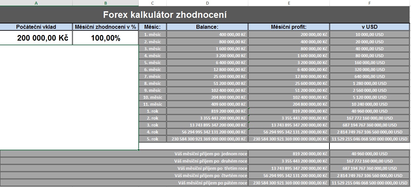Select USD cell 10 240 000,00 USD
Screen dimensions: 411x187
pos(370,104)
